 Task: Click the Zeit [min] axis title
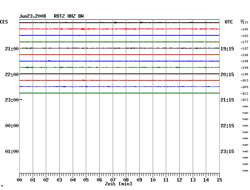tap(118, 184)
